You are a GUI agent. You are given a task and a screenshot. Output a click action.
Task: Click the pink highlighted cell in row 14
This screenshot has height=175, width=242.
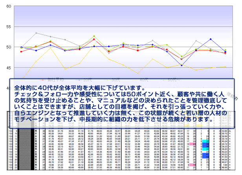coord(192,144)
